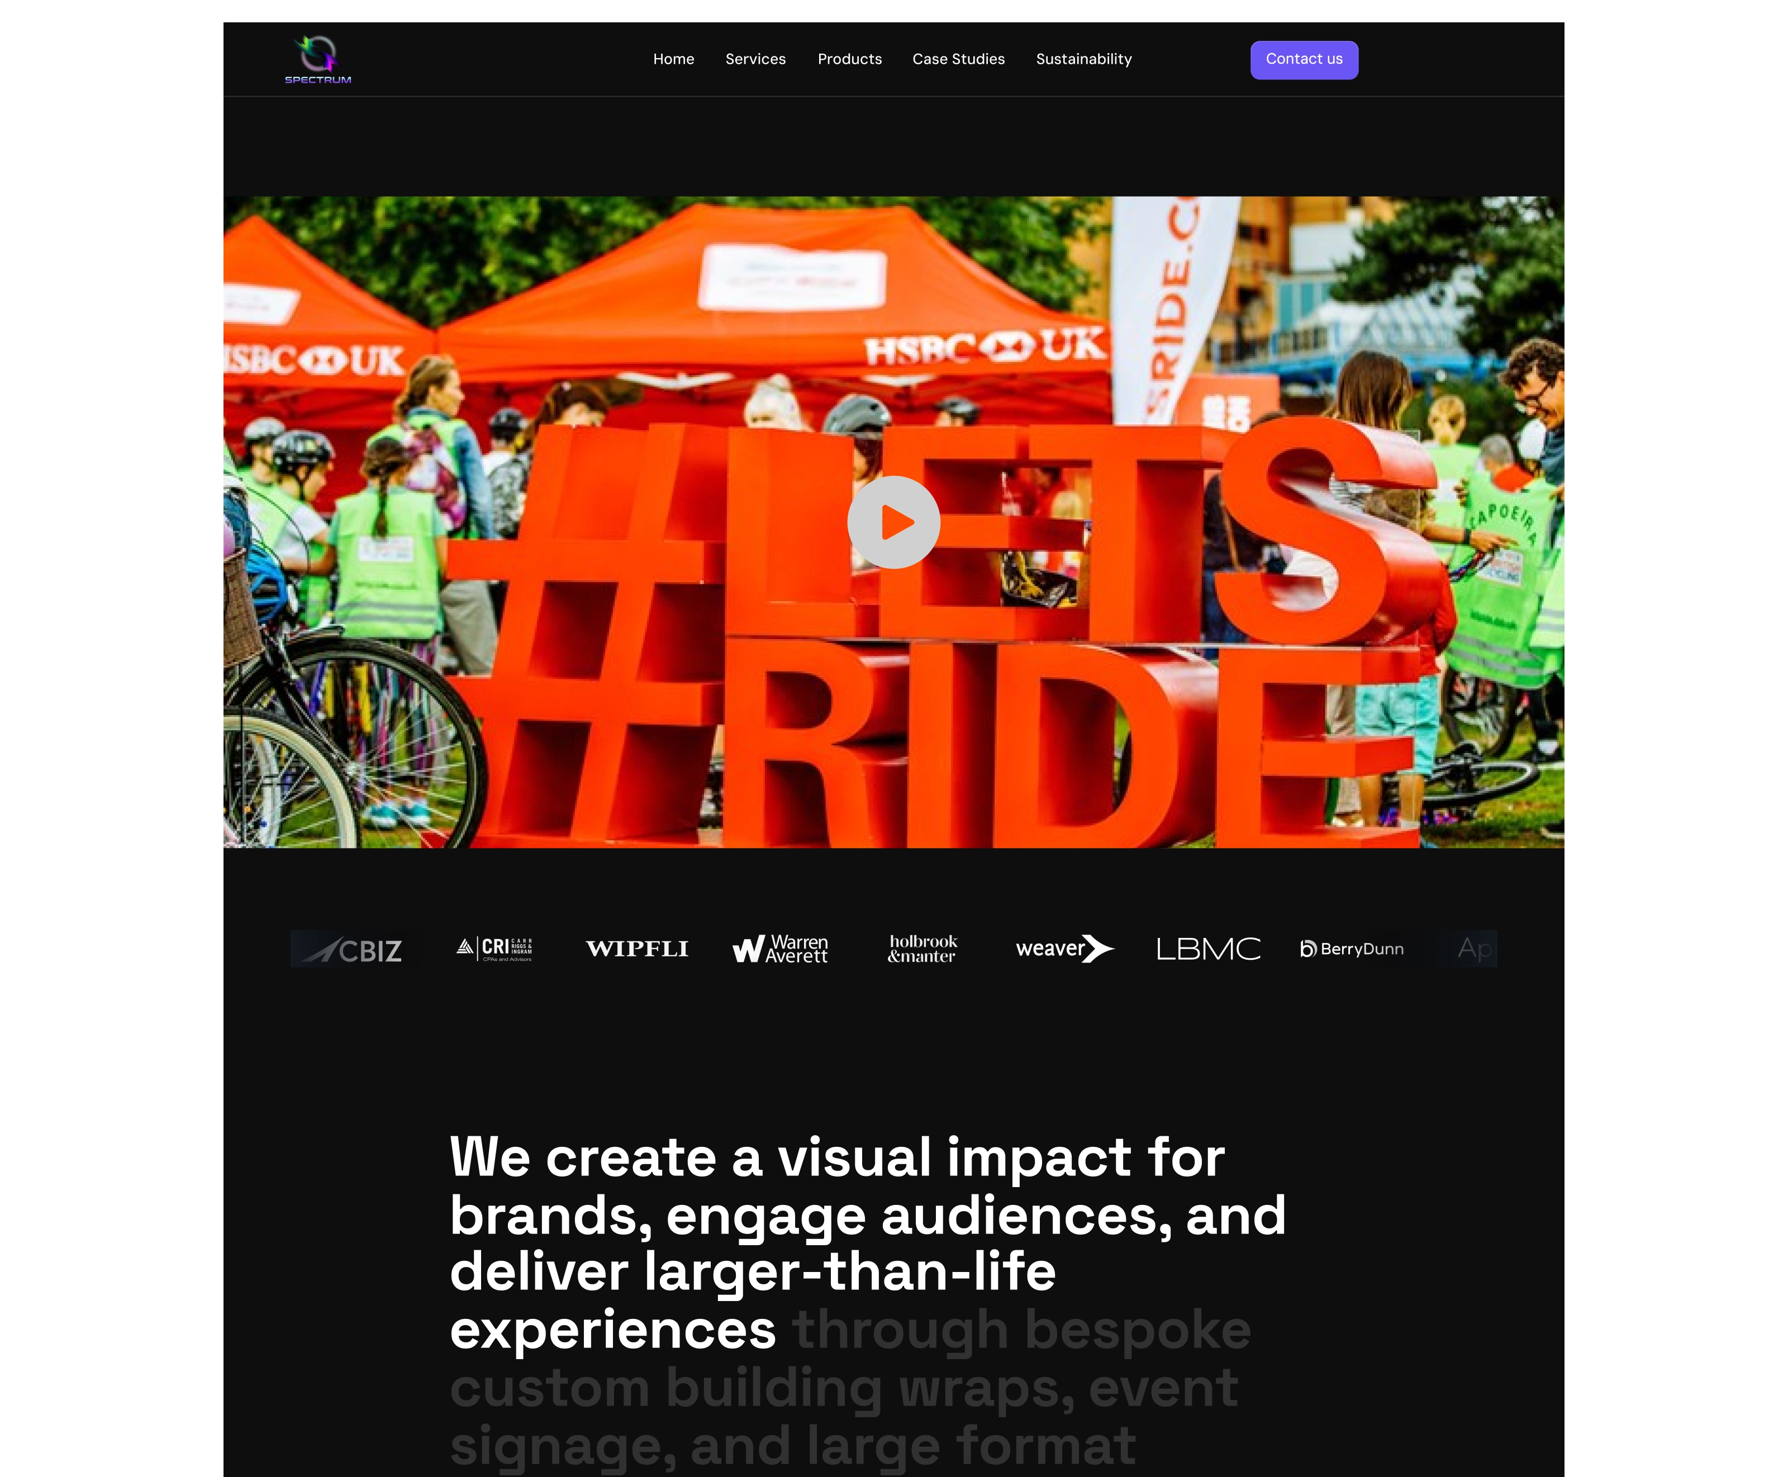Click the Warren Averett logo

779,949
